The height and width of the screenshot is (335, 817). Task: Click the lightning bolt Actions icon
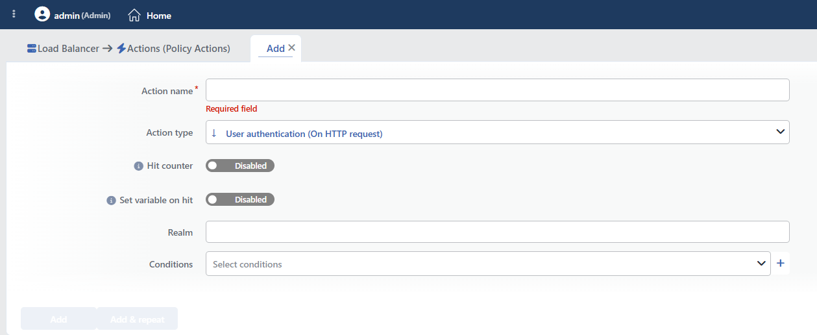(x=121, y=49)
